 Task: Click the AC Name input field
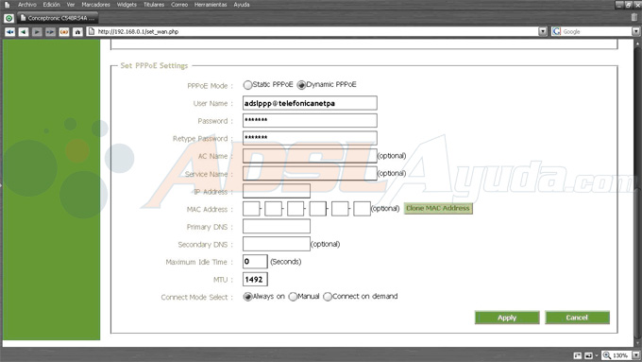pyautogui.click(x=310, y=156)
